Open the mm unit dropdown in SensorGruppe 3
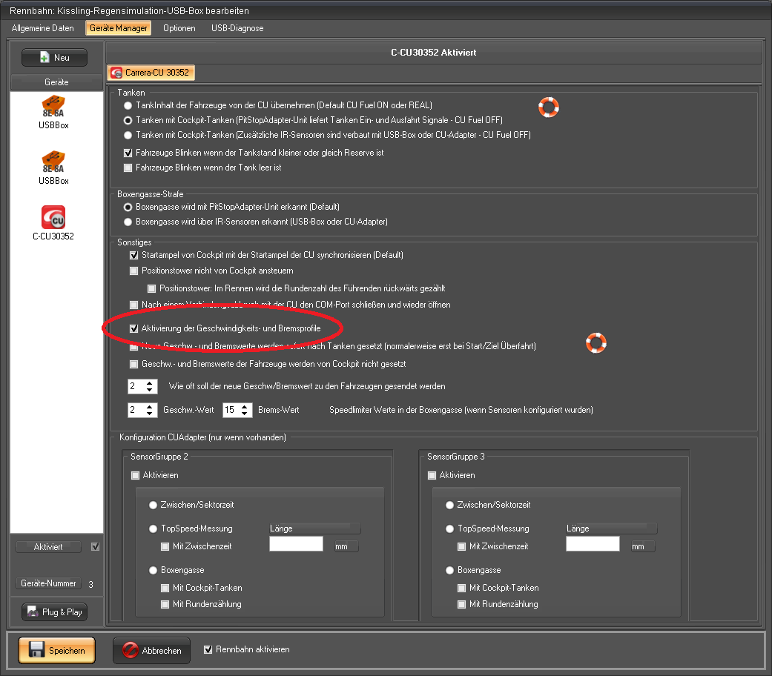Viewport: 772px width, 676px height. click(x=642, y=546)
